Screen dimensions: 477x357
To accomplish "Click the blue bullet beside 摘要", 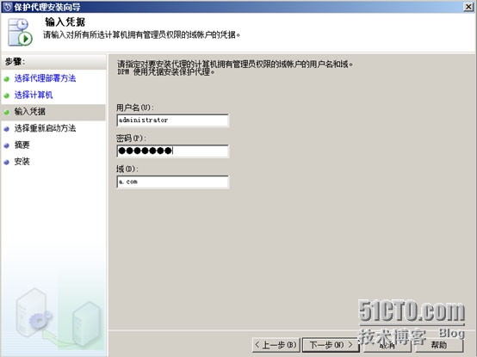I will click(7, 145).
